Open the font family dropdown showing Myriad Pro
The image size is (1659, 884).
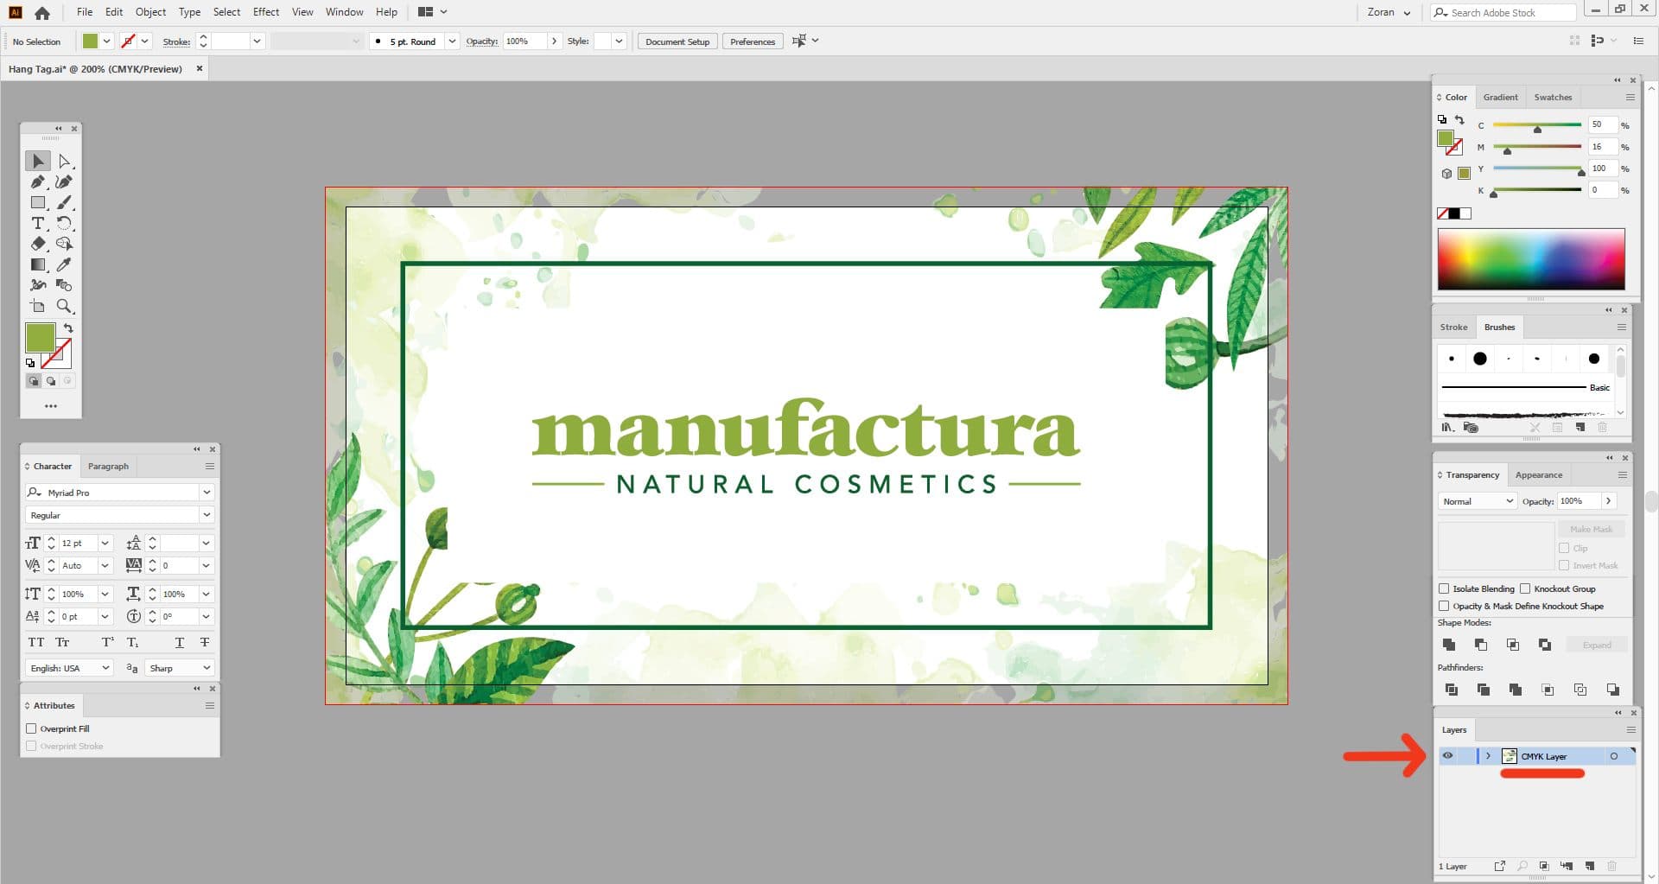(207, 492)
